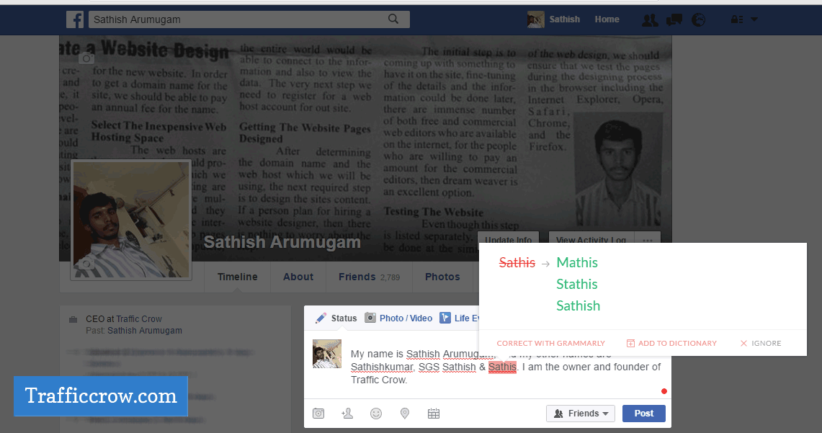Click the Grammarly red dot indicator
Viewport: 822px width, 433px height.
click(664, 391)
